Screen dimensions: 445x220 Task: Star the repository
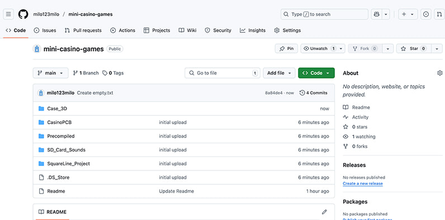(x=414, y=48)
